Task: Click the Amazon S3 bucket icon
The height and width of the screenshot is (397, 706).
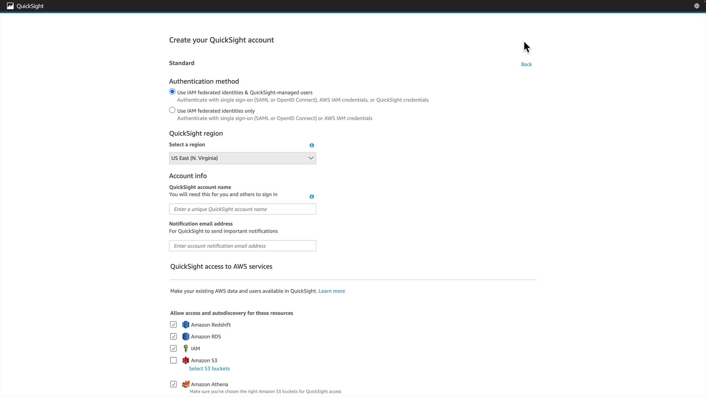Action: [186, 360]
